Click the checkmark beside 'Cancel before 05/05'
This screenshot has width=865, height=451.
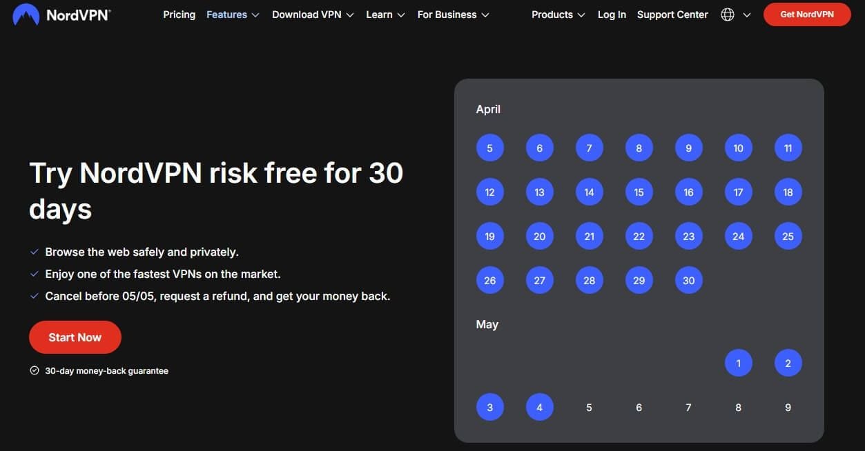(x=34, y=297)
